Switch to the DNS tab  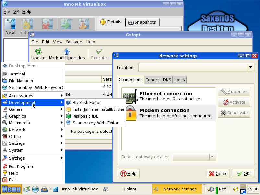point(167,80)
